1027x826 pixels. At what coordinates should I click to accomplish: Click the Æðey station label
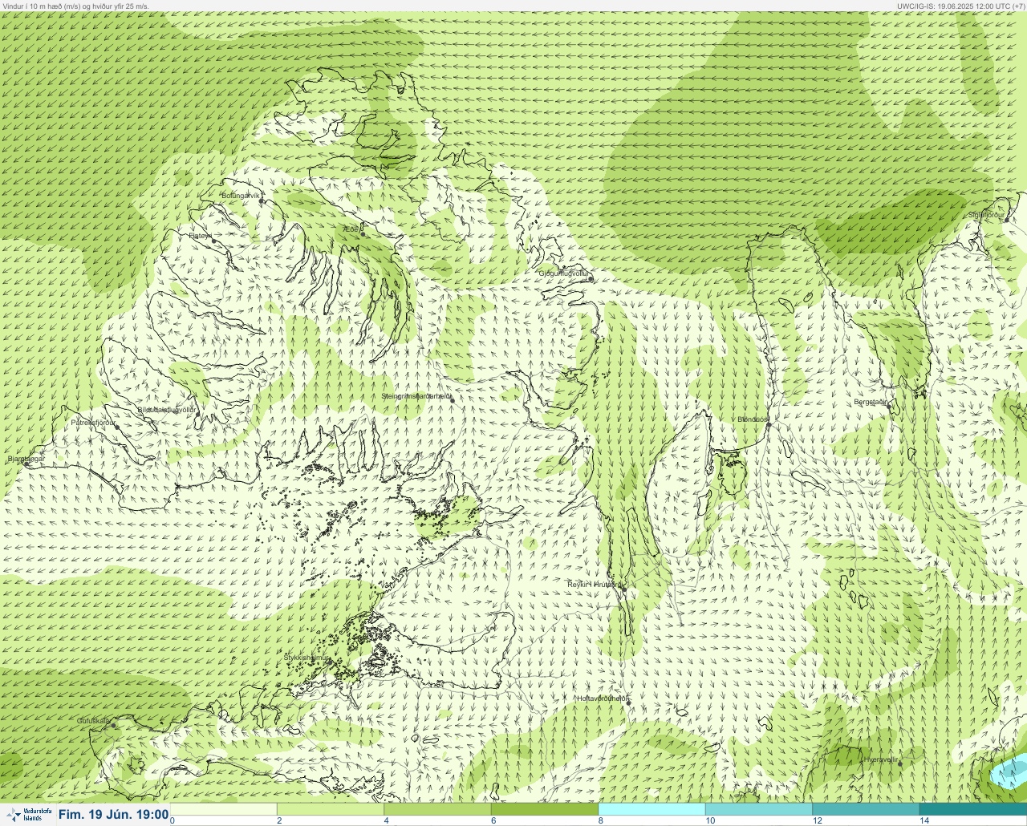click(x=352, y=229)
